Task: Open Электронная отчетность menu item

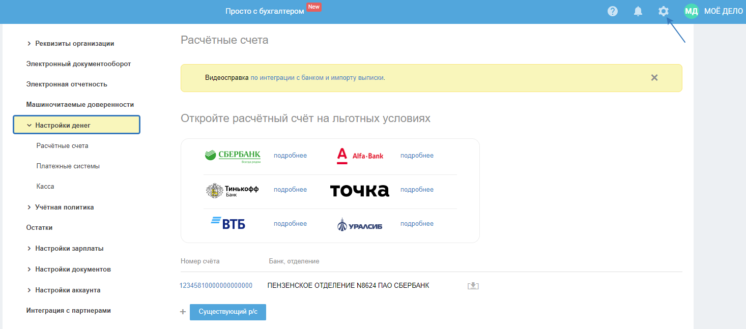Action: coord(67,84)
